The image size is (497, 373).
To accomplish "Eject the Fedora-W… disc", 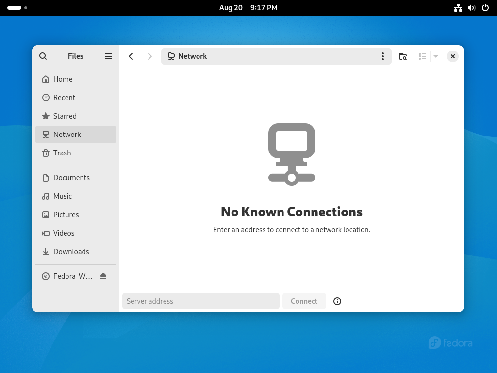I will point(103,276).
